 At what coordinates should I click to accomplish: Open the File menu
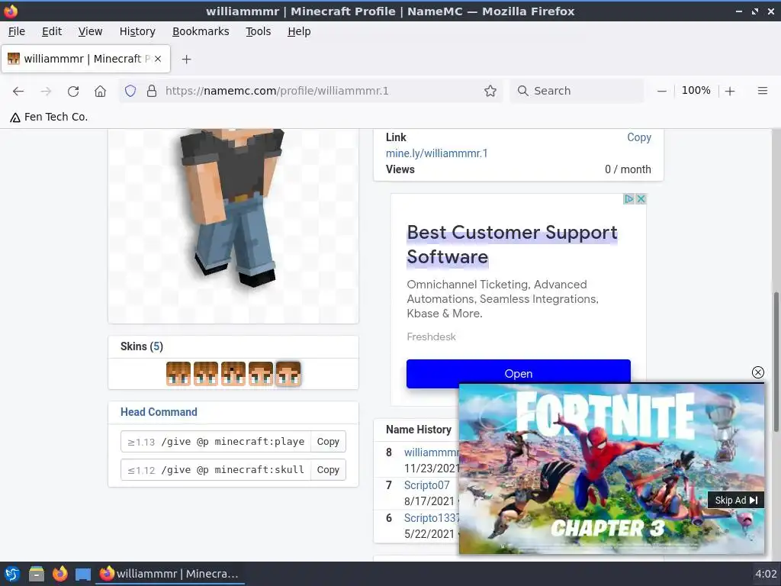click(x=17, y=31)
